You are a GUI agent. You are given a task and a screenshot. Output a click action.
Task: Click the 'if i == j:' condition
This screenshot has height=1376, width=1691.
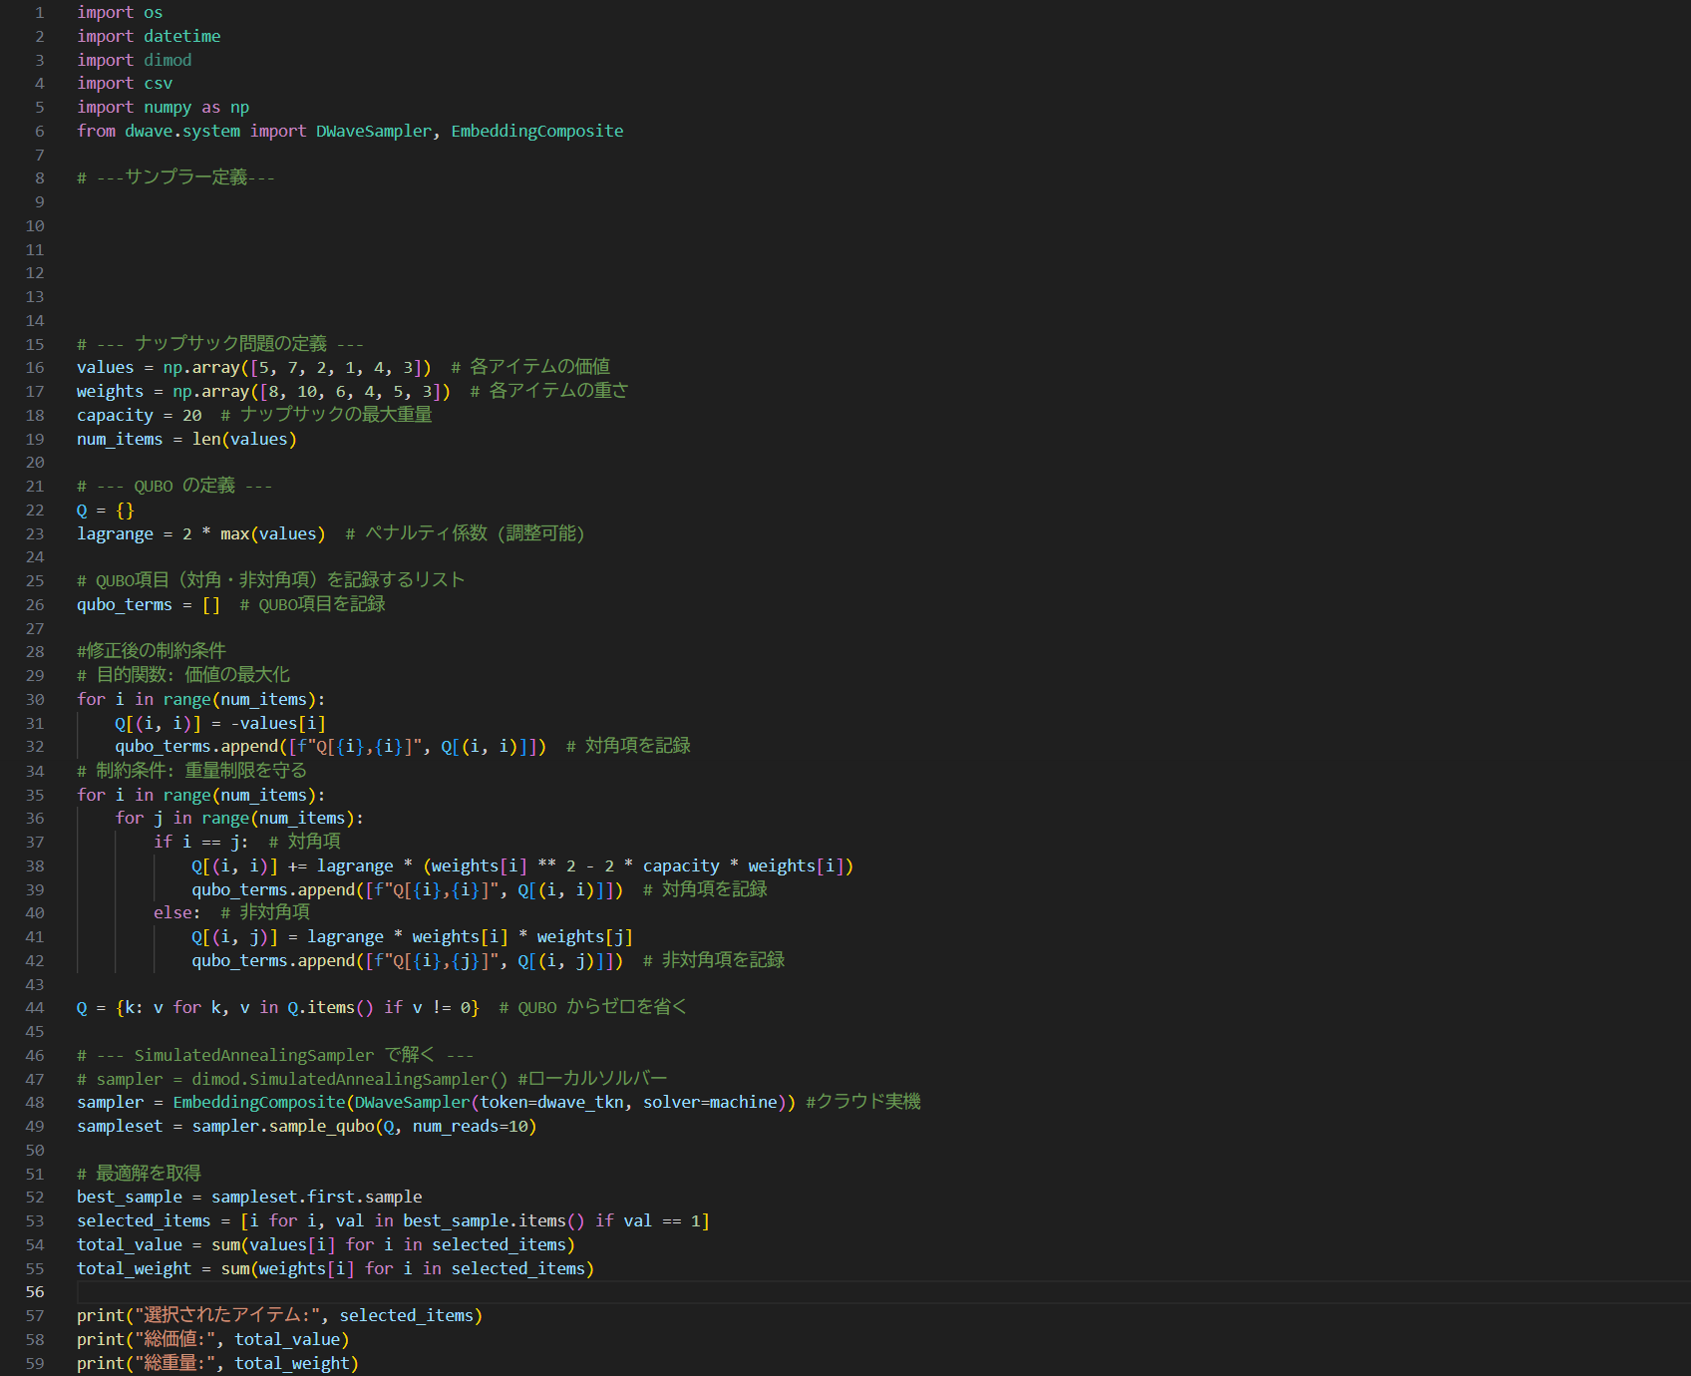coord(200,843)
